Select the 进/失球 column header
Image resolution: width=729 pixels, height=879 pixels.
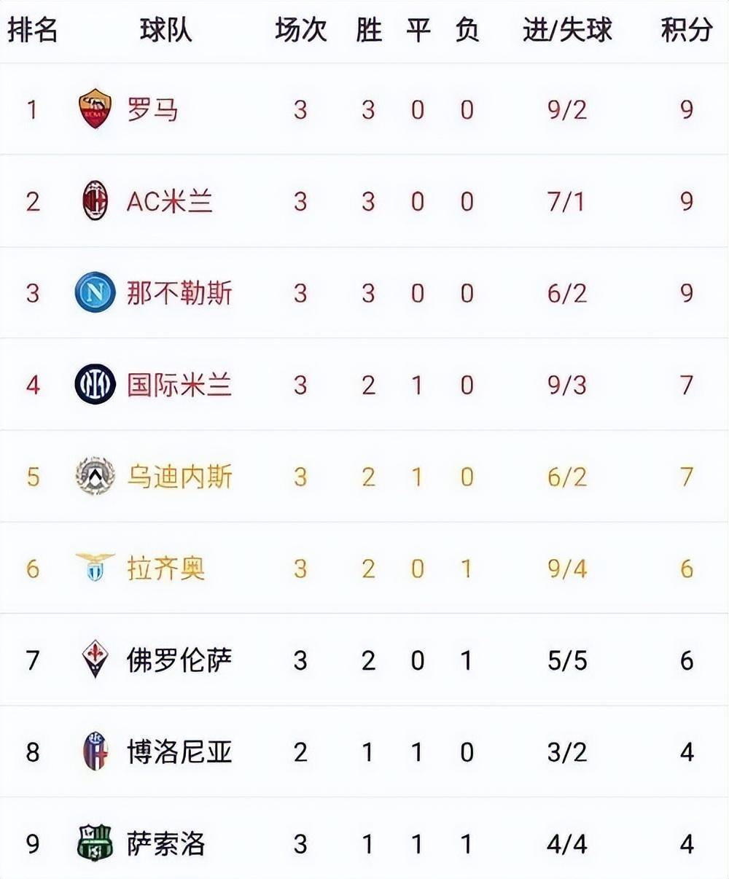567,31
